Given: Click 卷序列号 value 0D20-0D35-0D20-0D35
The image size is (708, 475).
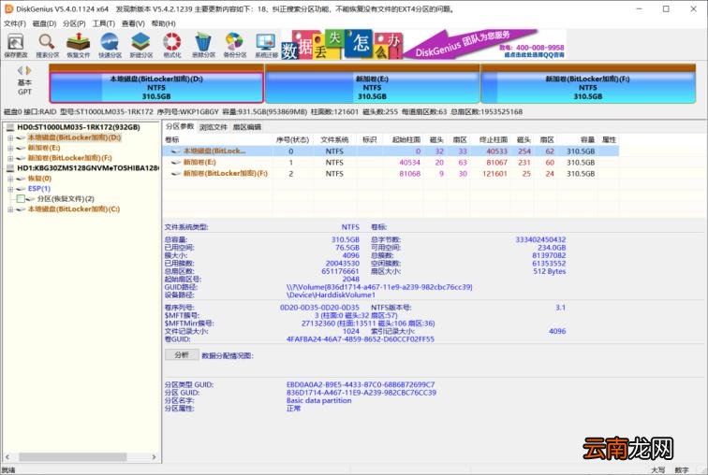Looking at the screenshot, I should pyautogui.click(x=319, y=308).
